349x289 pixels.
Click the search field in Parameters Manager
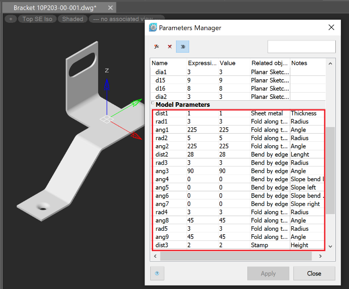(x=301, y=47)
